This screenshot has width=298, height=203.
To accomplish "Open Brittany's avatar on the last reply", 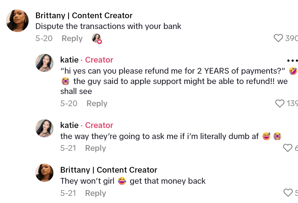I will (x=44, y=173).
